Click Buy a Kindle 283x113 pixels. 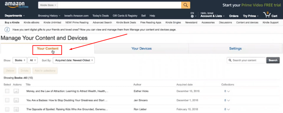tap(12, 23)
